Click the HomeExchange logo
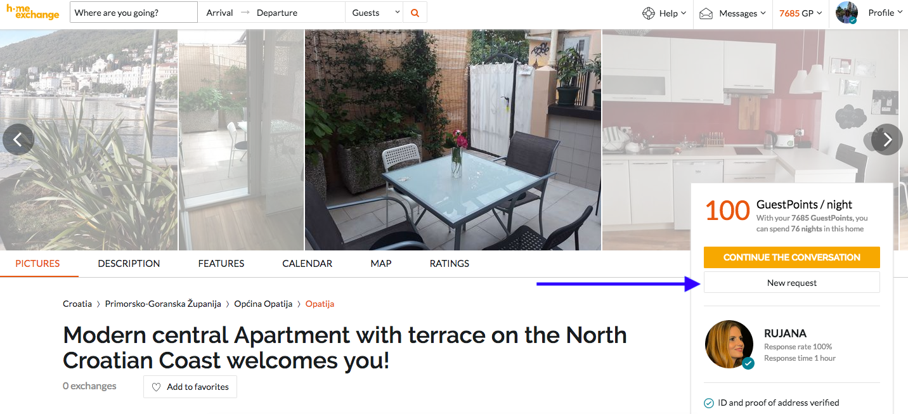 click(33, 12)
